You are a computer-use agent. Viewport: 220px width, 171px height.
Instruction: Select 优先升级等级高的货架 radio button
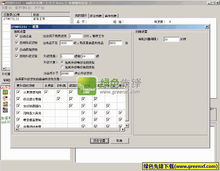pyautogui.click(x=62, y=67)
